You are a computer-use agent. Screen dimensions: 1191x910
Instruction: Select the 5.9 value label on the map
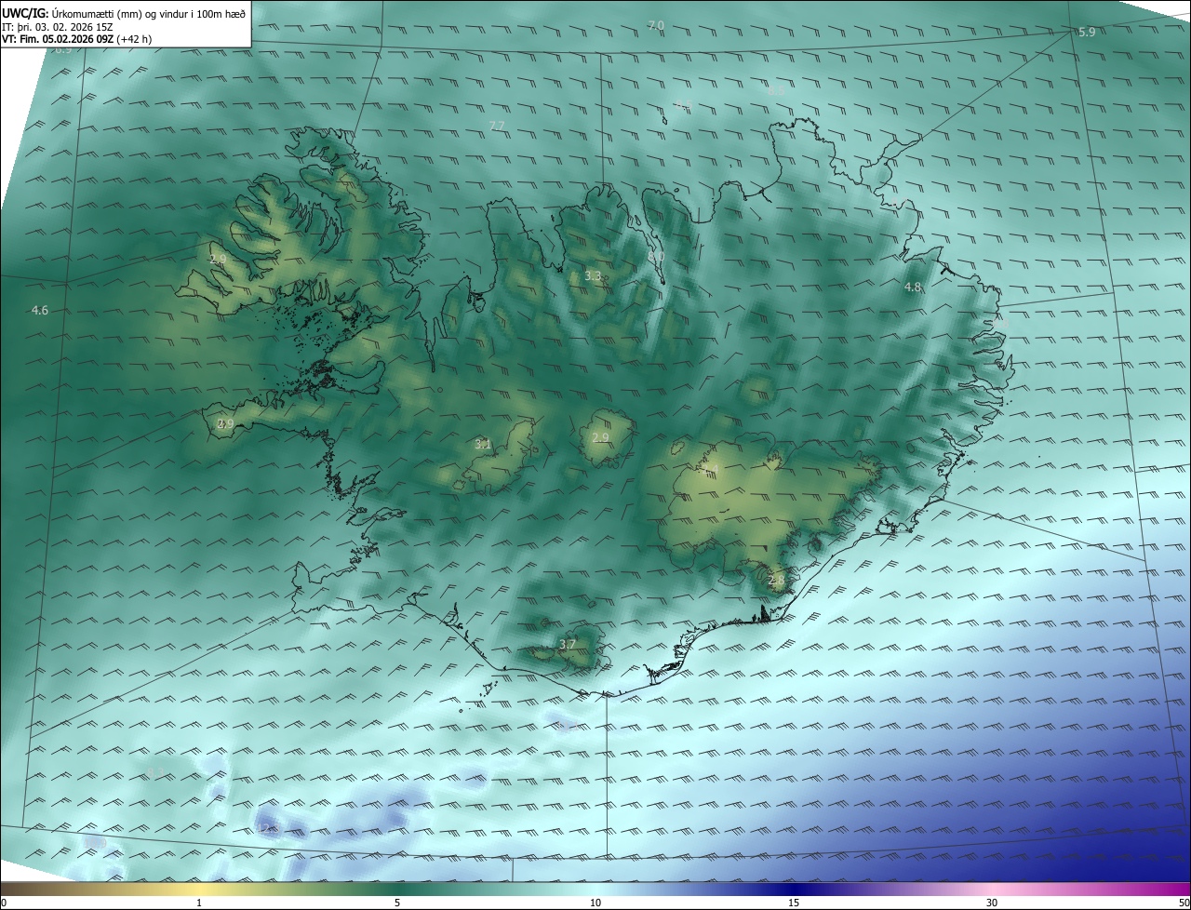tap(1087, 33)
